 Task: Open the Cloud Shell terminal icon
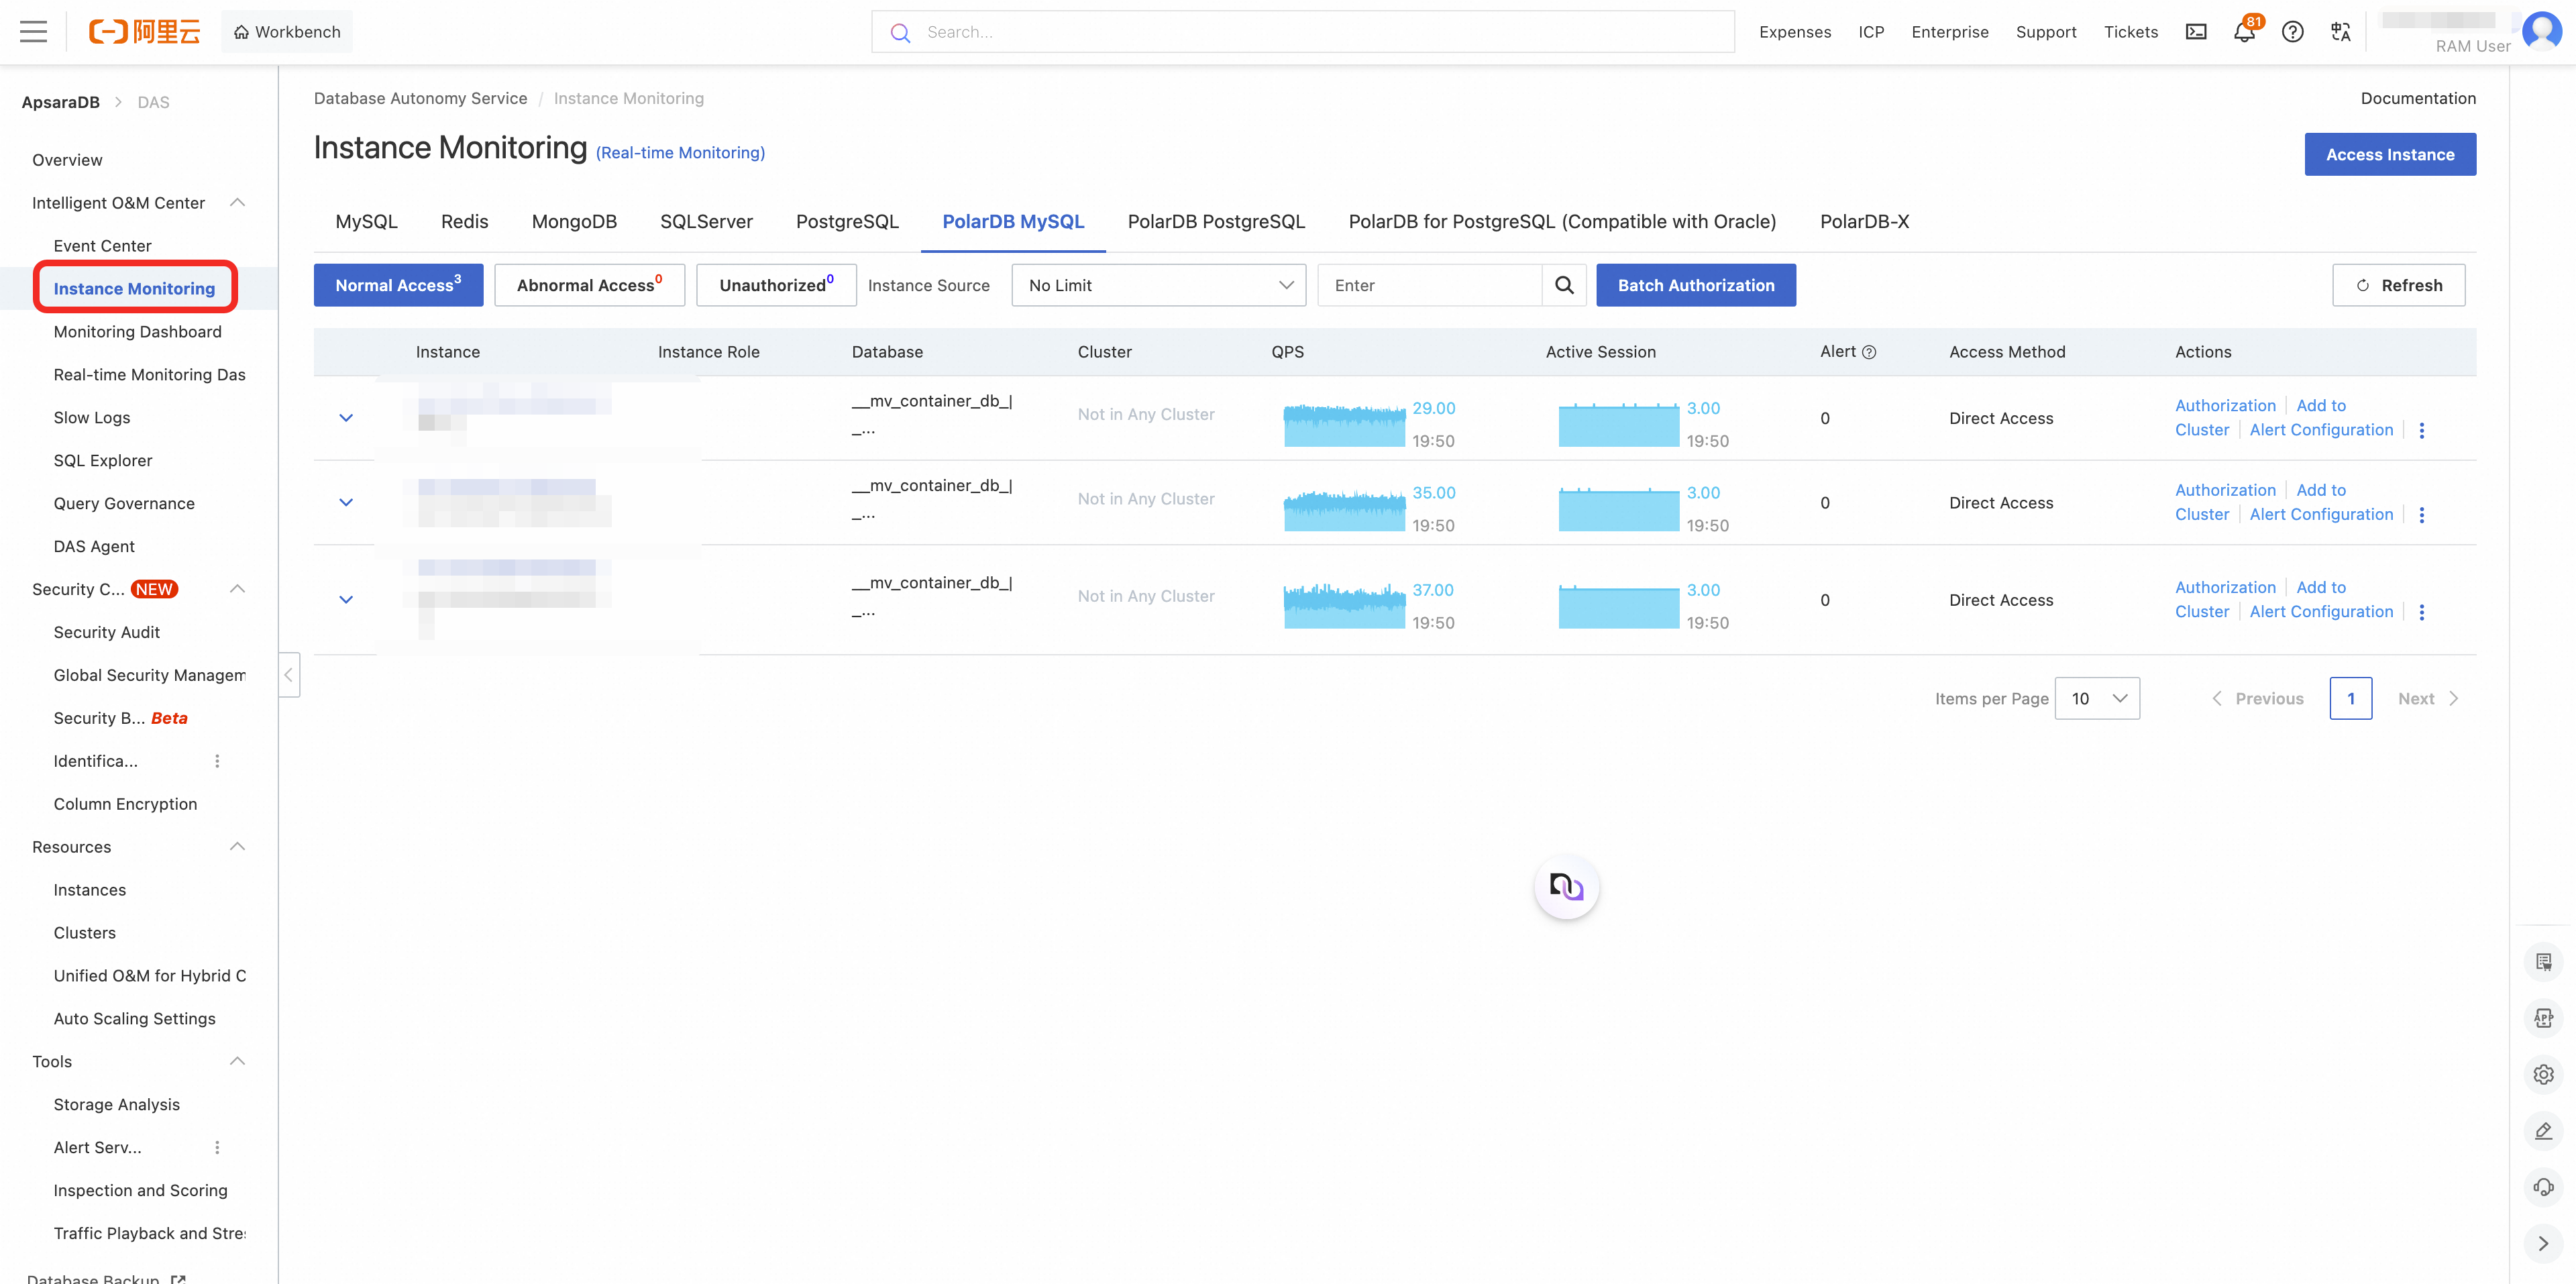2196,32
